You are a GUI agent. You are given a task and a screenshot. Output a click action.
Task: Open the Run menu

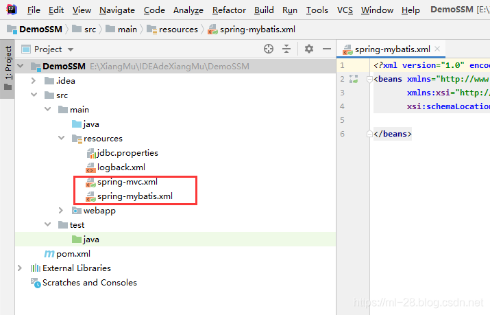[290, 10]
